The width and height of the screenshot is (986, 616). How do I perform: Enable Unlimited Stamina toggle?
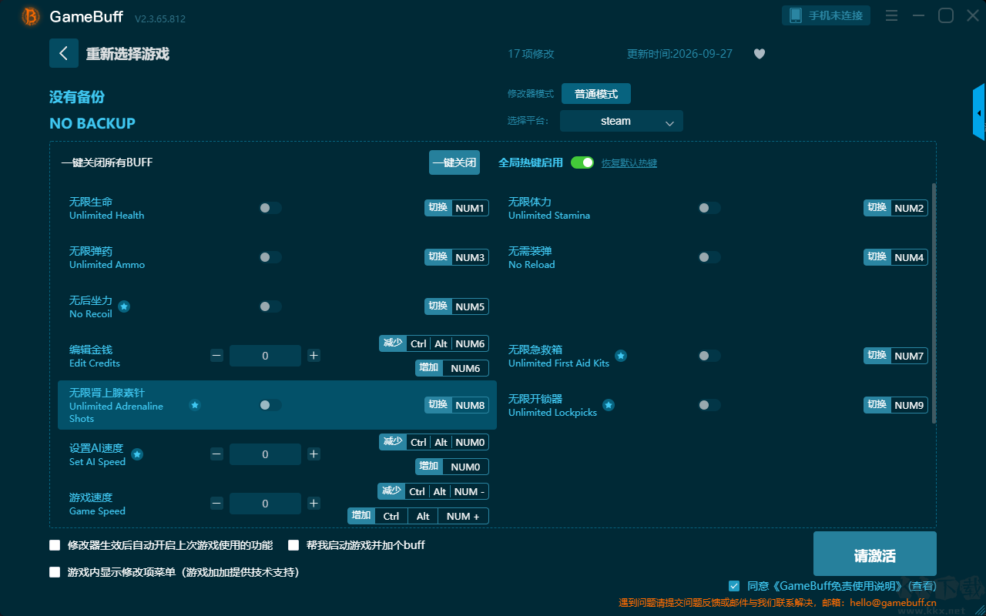709,208
